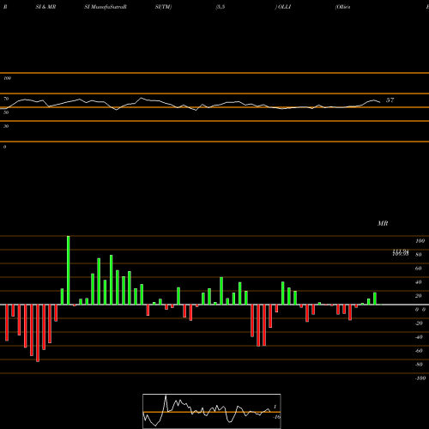The height and width of the screenshot is (429, 429).
Task: Click the MR axis label 80
Action: pos(418,255)
